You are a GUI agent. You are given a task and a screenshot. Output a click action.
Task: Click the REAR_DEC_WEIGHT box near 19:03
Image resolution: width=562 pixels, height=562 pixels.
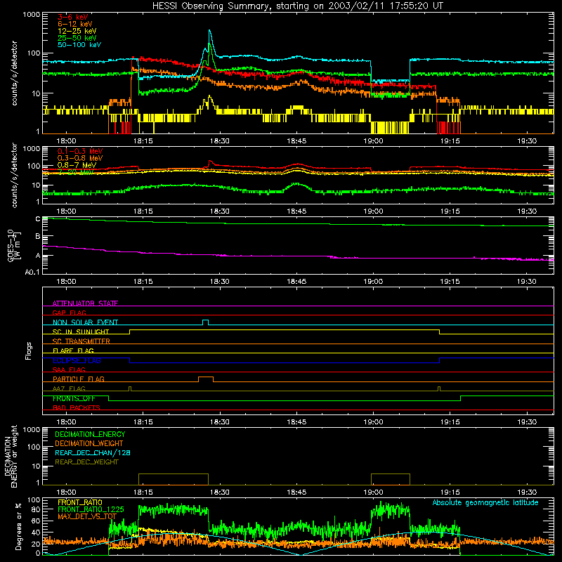click(391, 479)
